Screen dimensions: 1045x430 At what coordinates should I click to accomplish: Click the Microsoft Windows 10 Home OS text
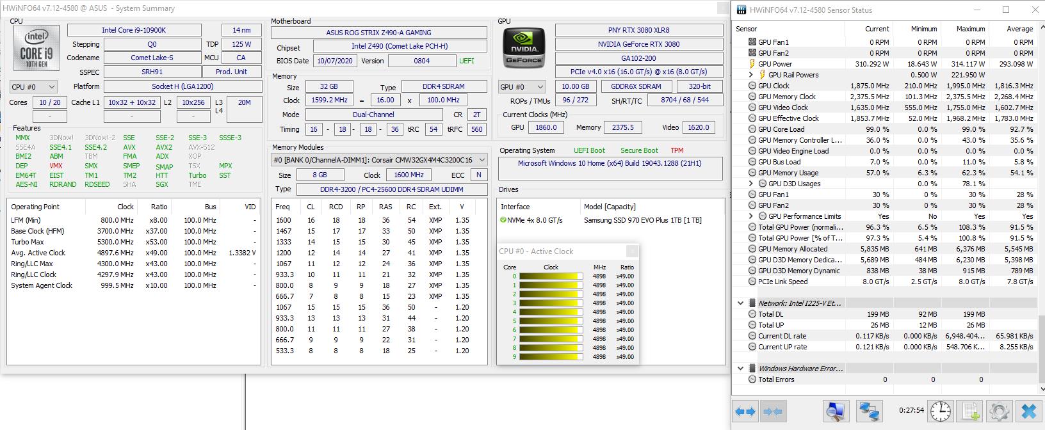click(x=609, y=163)
